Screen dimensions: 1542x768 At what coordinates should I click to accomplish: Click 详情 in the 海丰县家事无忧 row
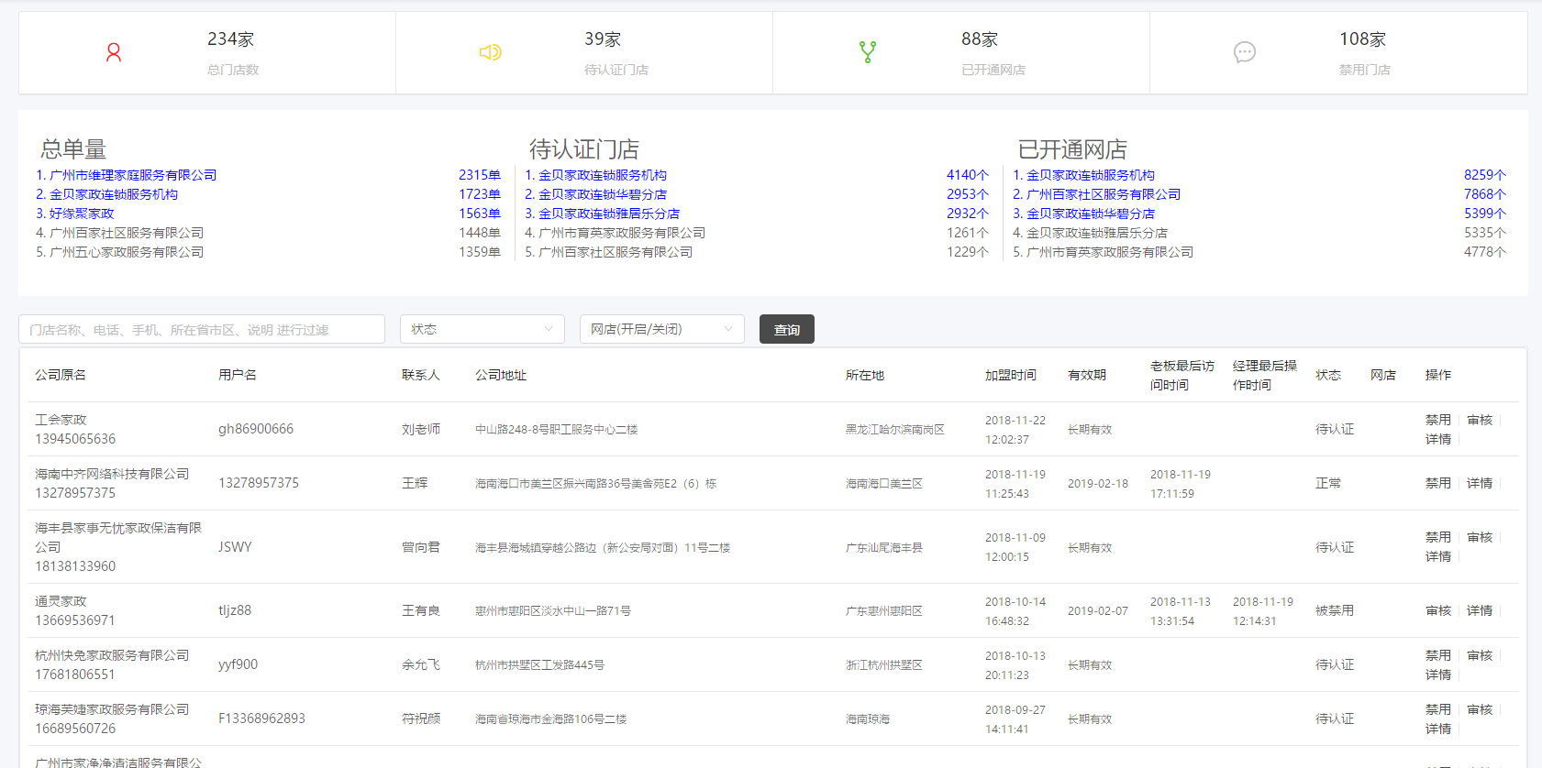click(x=1438, y=556)
